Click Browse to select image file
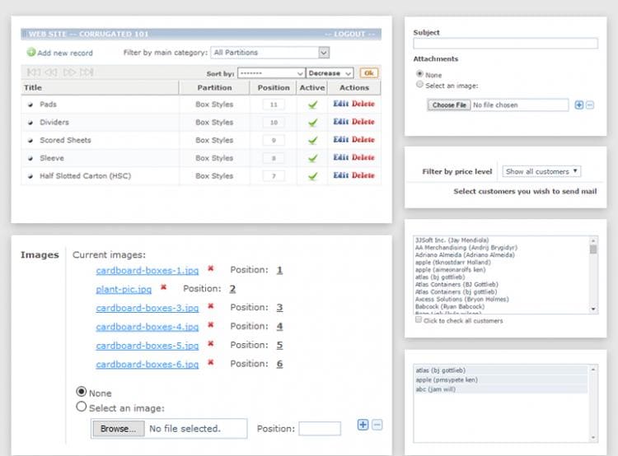This screenshot has width=618, height=456. tap(118, 429)
